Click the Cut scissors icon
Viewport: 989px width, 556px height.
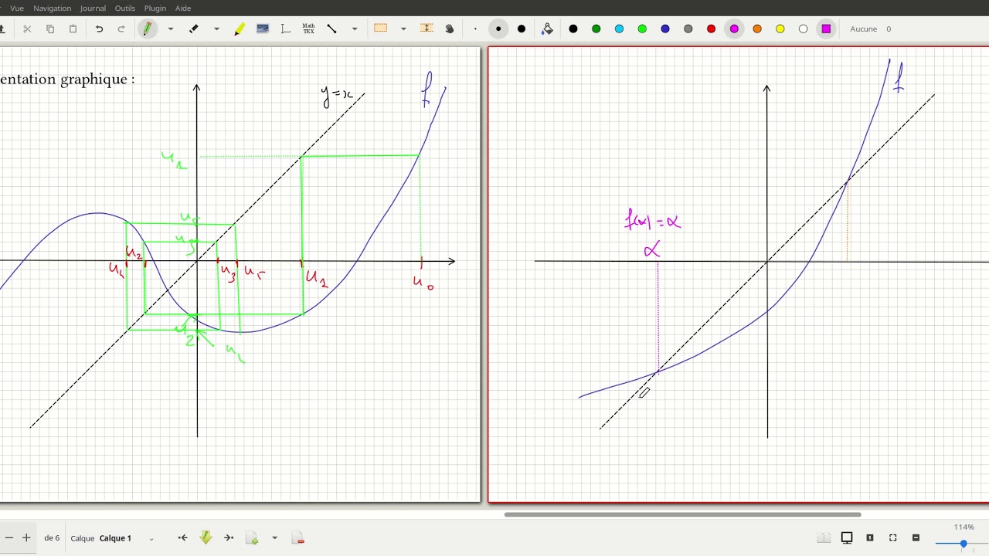click(x=27, y=29)
